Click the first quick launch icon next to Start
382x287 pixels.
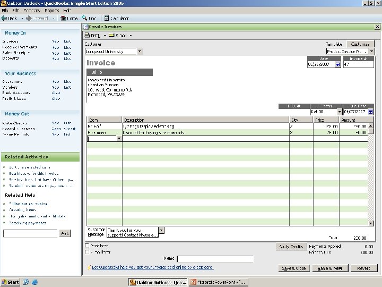[26, 282]
